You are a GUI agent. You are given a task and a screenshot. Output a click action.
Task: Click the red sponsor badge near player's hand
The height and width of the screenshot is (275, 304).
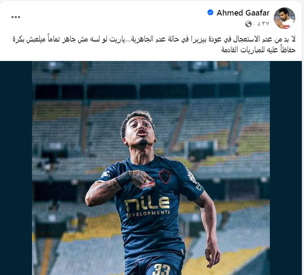click(147, 185)
